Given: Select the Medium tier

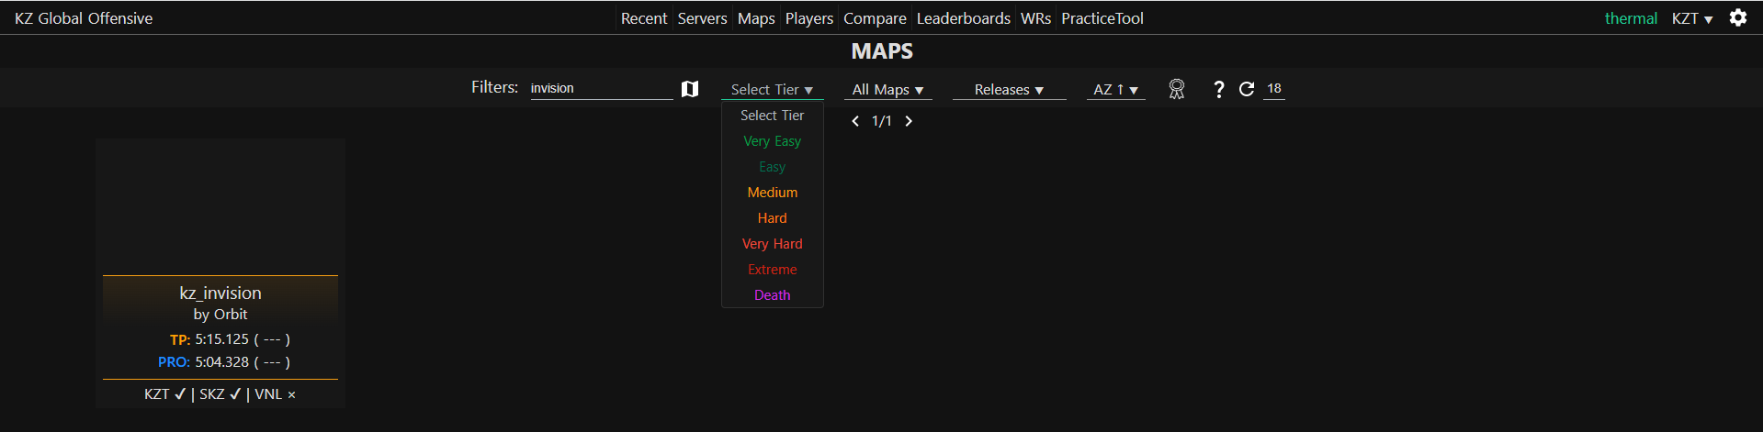Looking at the screenshot, I should tap(772, 193).
